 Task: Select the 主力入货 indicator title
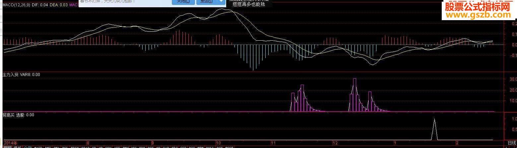click(x=11, y=75)
